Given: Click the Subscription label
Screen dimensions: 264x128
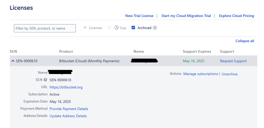Looking at the screenshot, I should click(x=38, y=94).
